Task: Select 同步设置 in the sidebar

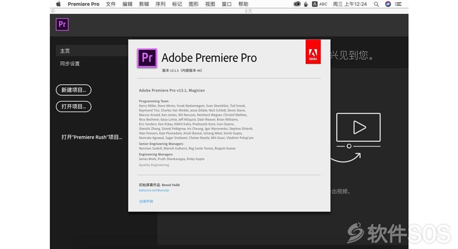Action: pos(70,64)
